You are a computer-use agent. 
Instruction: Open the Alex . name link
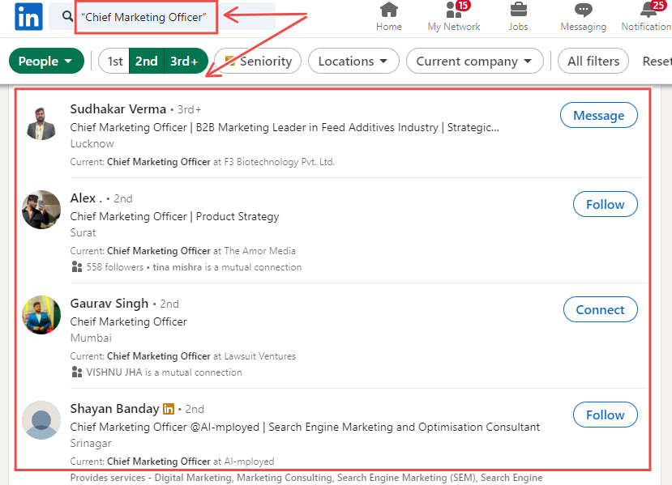[x=86, y=198]
